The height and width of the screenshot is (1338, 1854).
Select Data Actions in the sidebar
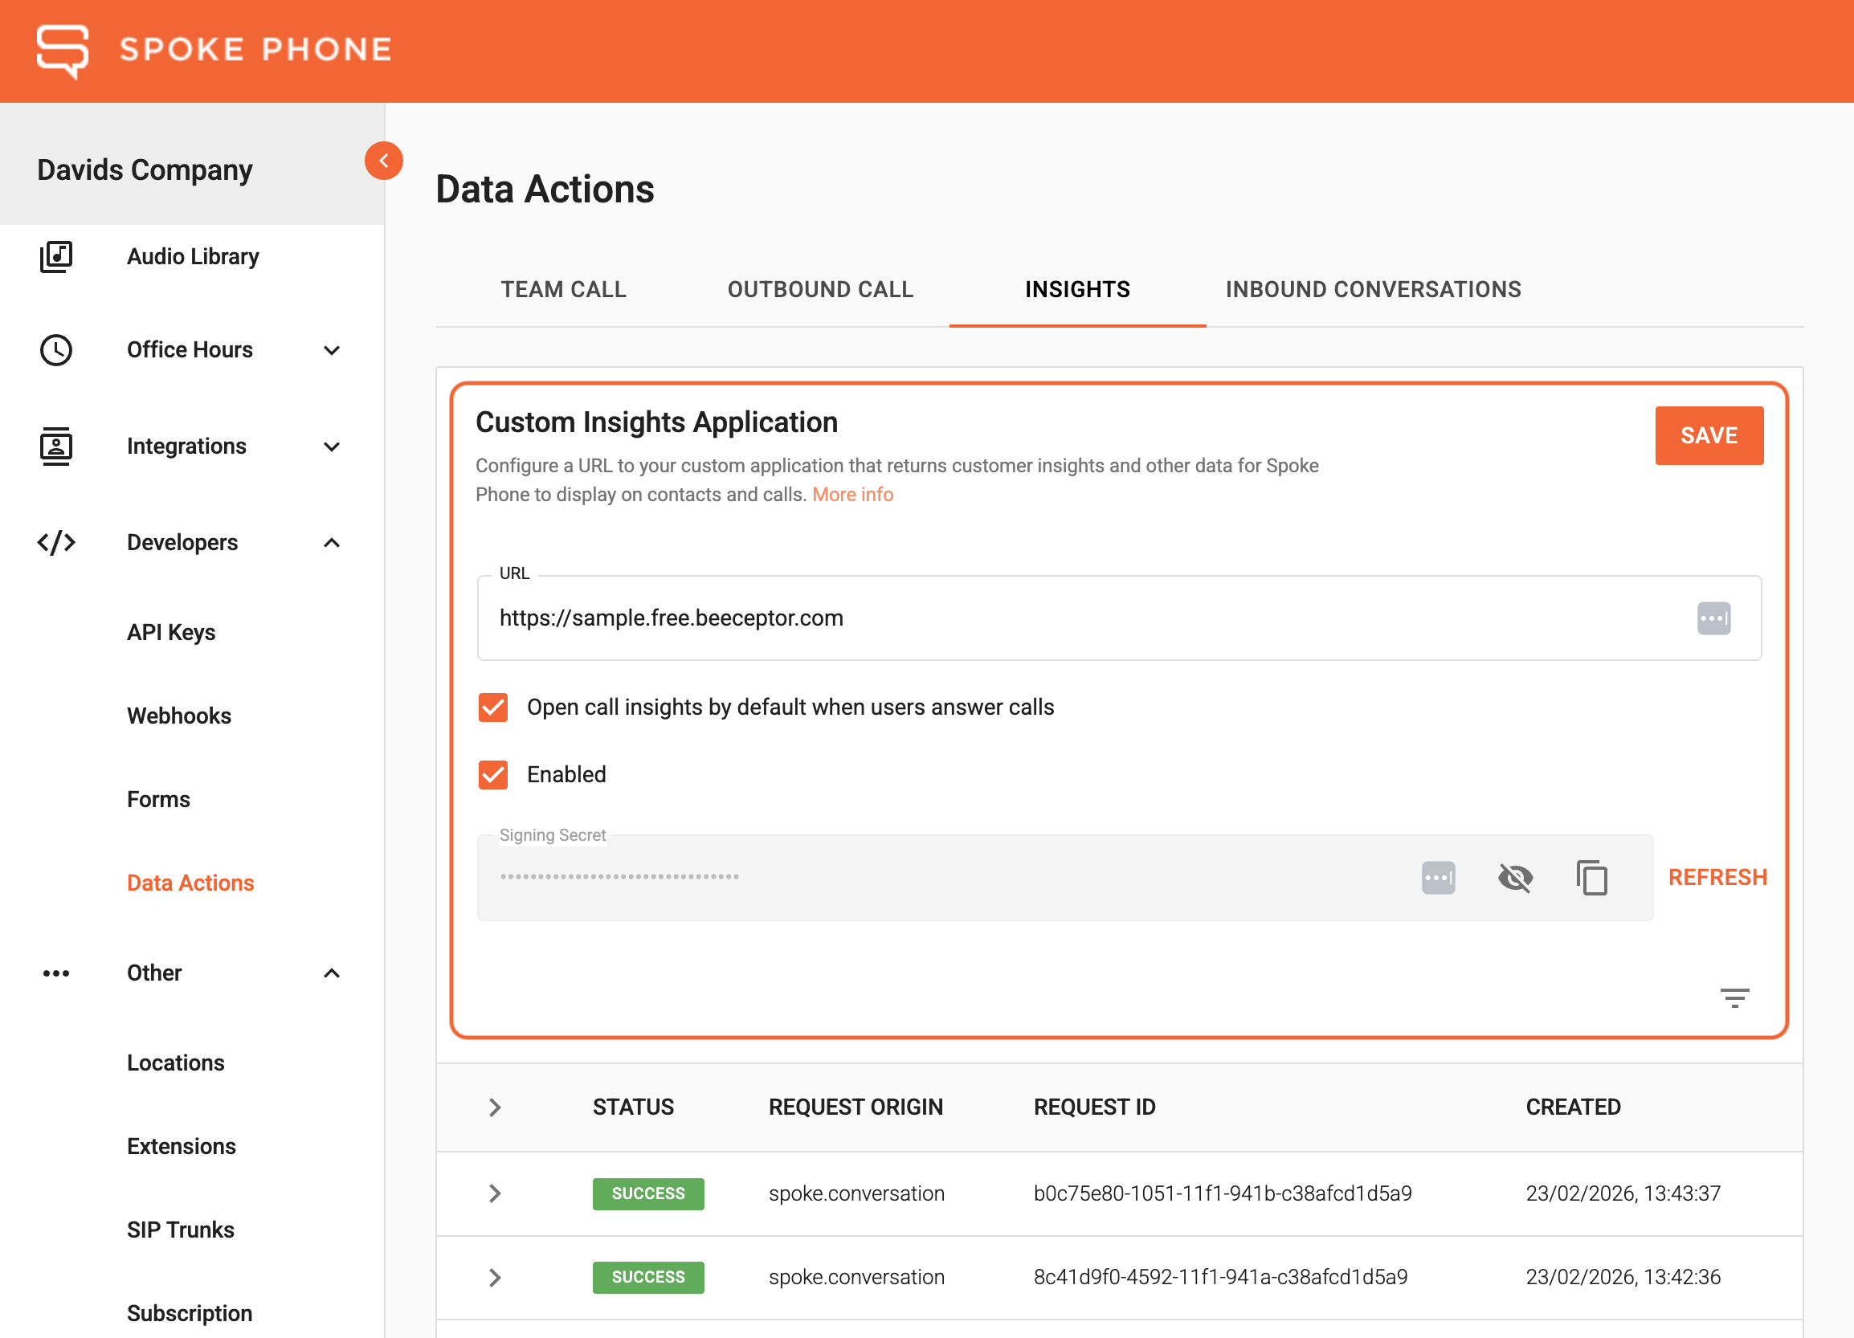pos(190,883)
